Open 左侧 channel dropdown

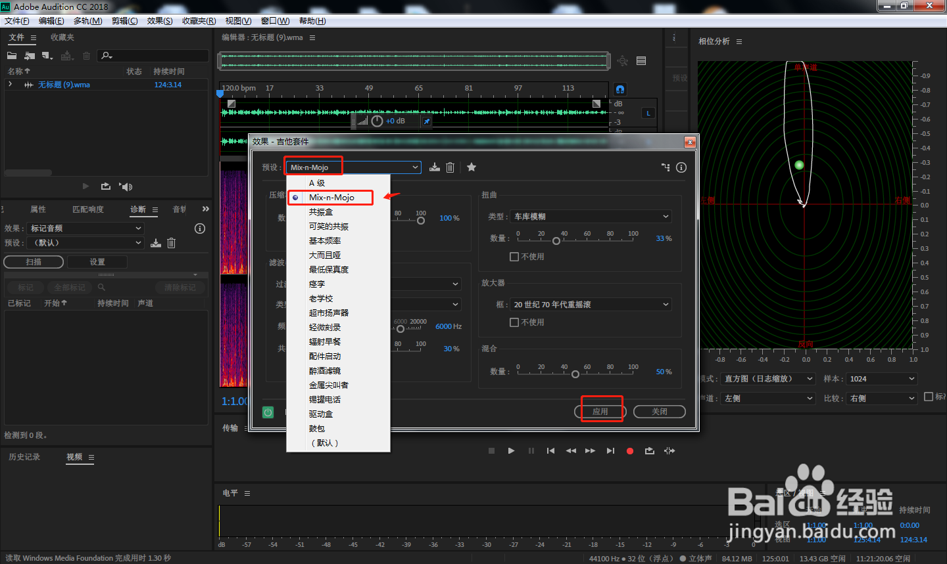tap(769, 399)
